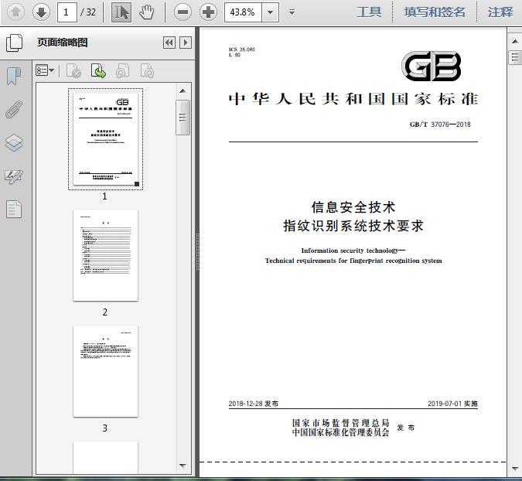Open the toolbar customization dropdown
The width and height of the screenshot is (522, 481).
[x=292, y=12]
